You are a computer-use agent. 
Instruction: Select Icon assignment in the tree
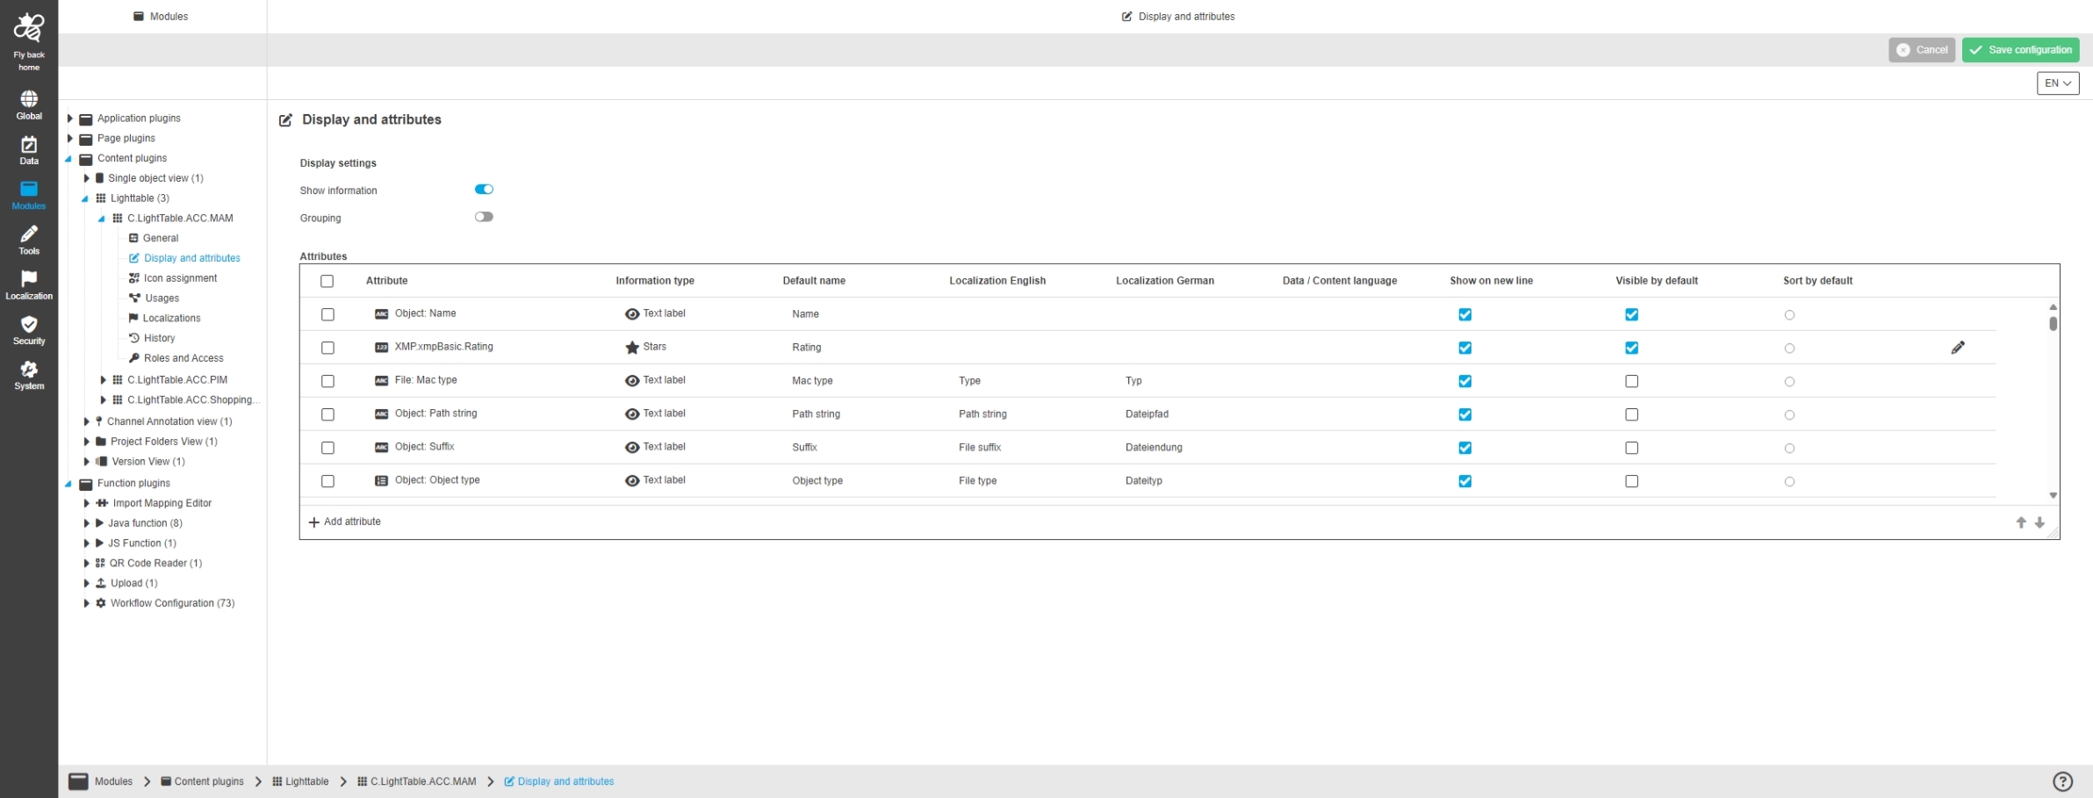tap(180, 278)
